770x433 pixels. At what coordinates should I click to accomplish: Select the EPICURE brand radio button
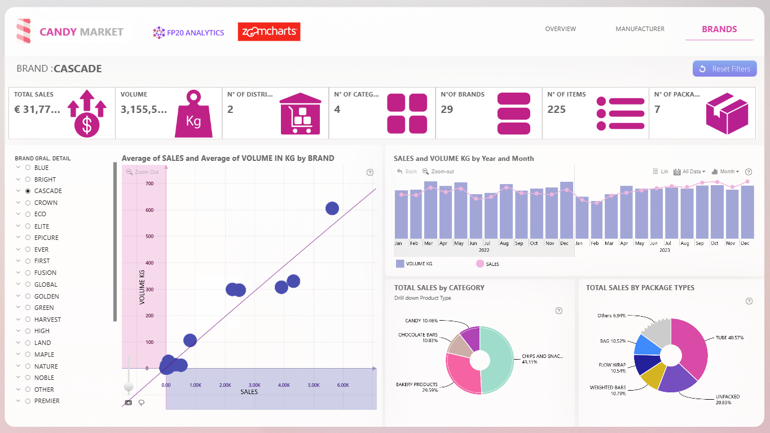28,238
